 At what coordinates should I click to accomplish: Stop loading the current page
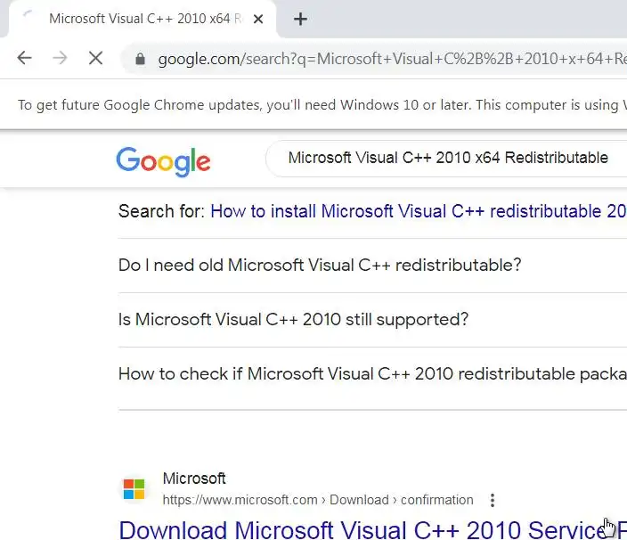pos(95,59)
